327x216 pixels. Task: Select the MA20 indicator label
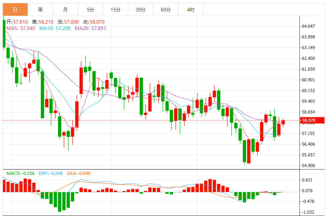coord(90,28)
